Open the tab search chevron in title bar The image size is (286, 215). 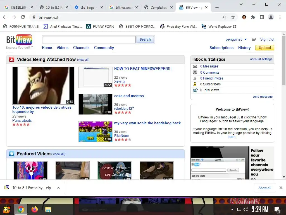point(241,4)
